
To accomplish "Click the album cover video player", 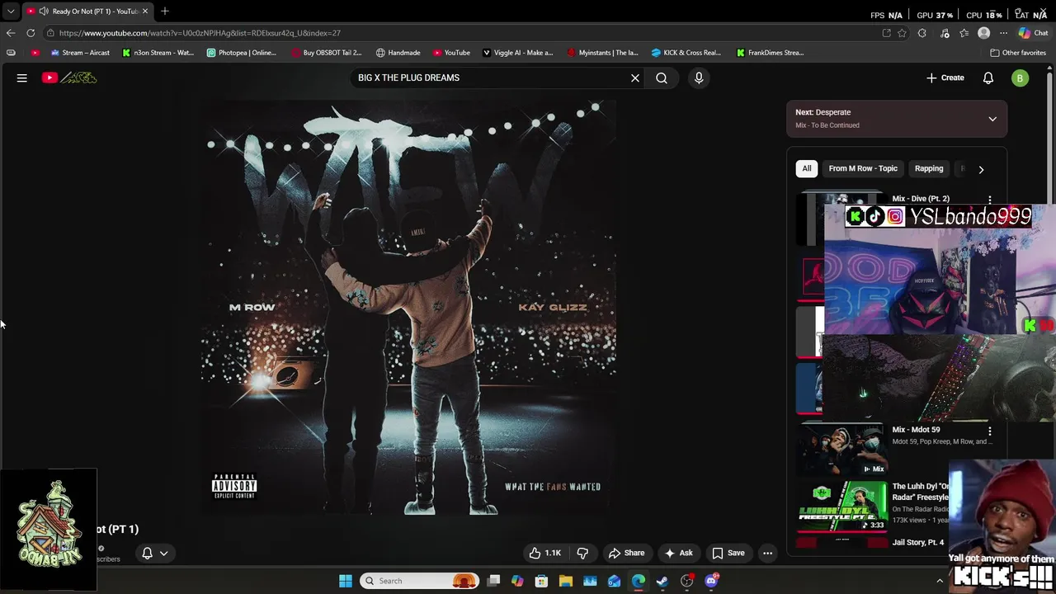I will point(408,307).
